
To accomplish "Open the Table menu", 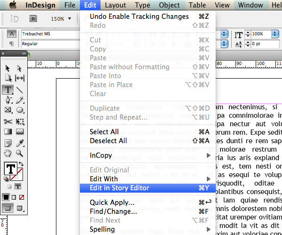I will 197,5.
